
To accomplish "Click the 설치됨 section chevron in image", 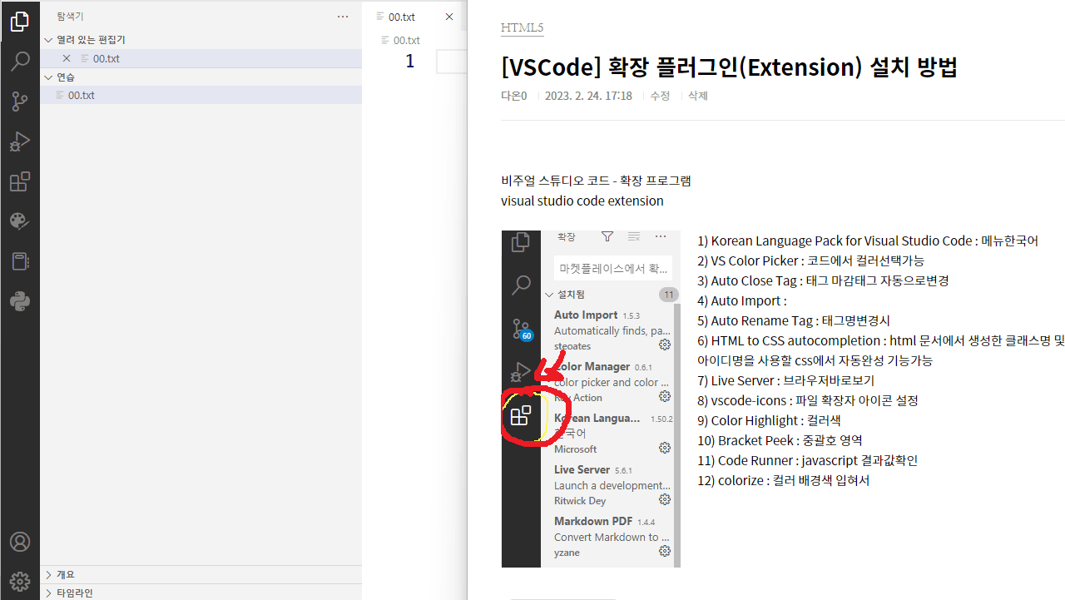I will (549, 295).
